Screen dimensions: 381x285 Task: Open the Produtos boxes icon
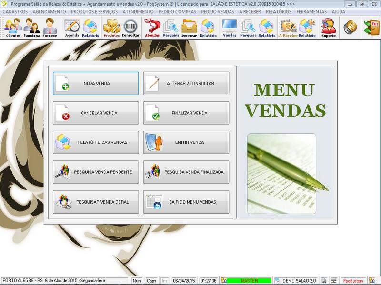coord(112,28)
